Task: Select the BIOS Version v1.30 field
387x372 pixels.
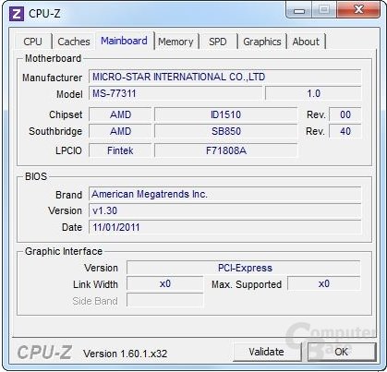Action: point(224,210)
